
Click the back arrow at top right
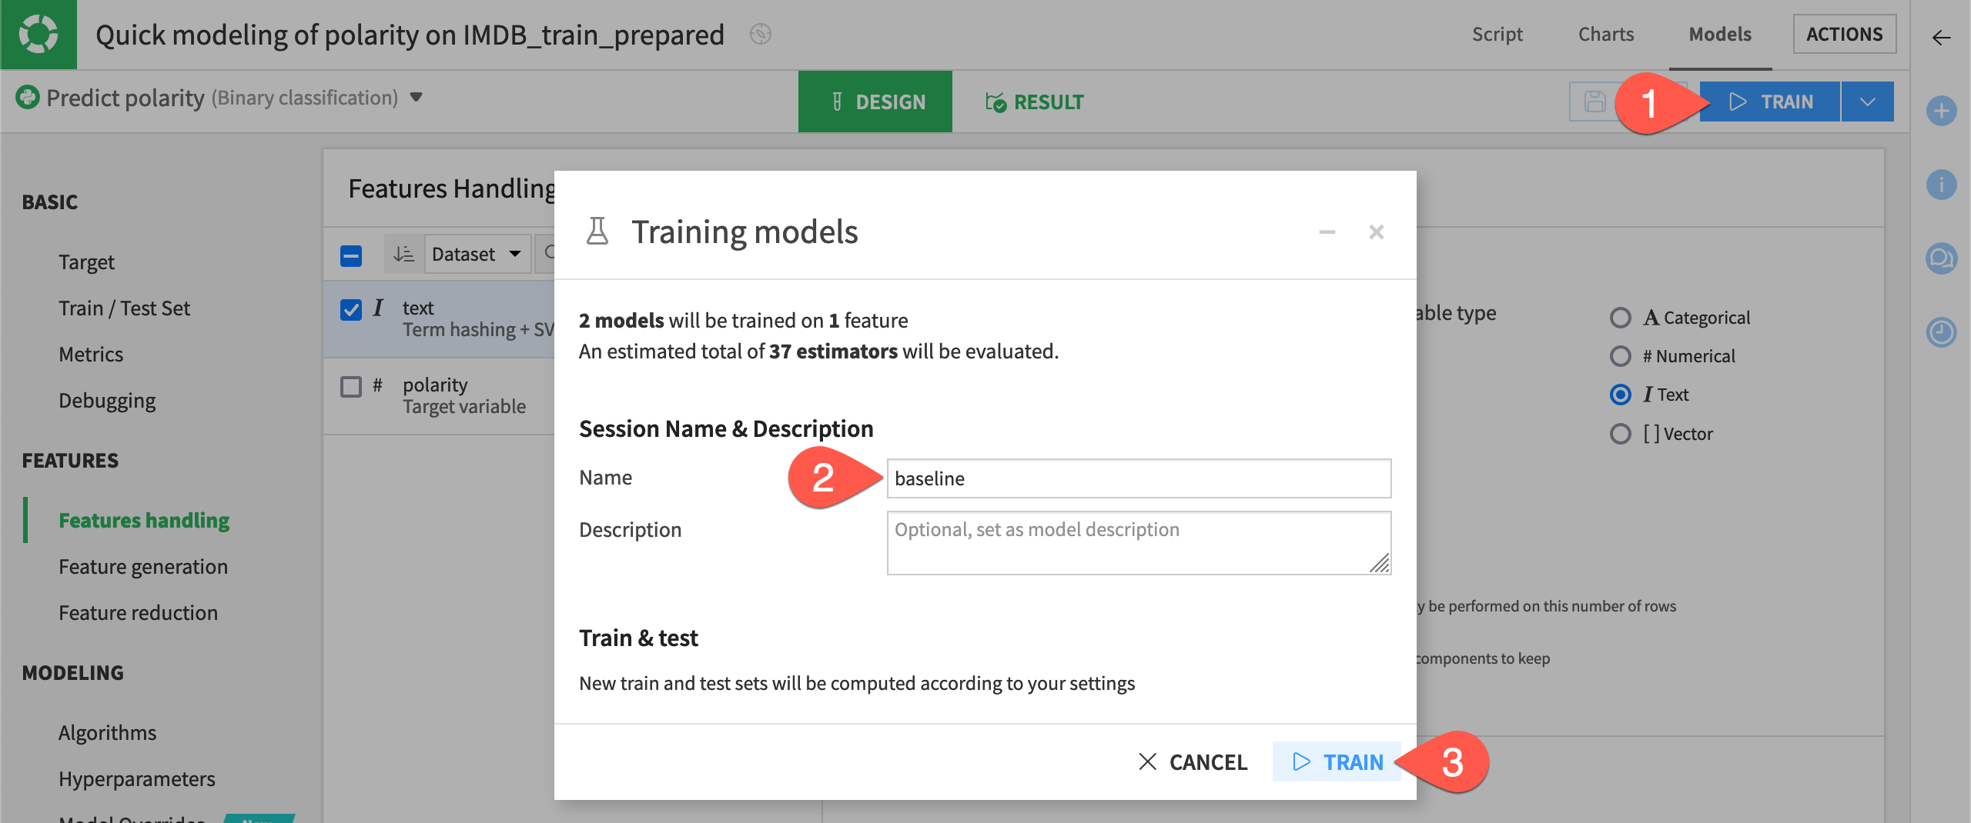pyautogui.click(x=1939, y=36)
